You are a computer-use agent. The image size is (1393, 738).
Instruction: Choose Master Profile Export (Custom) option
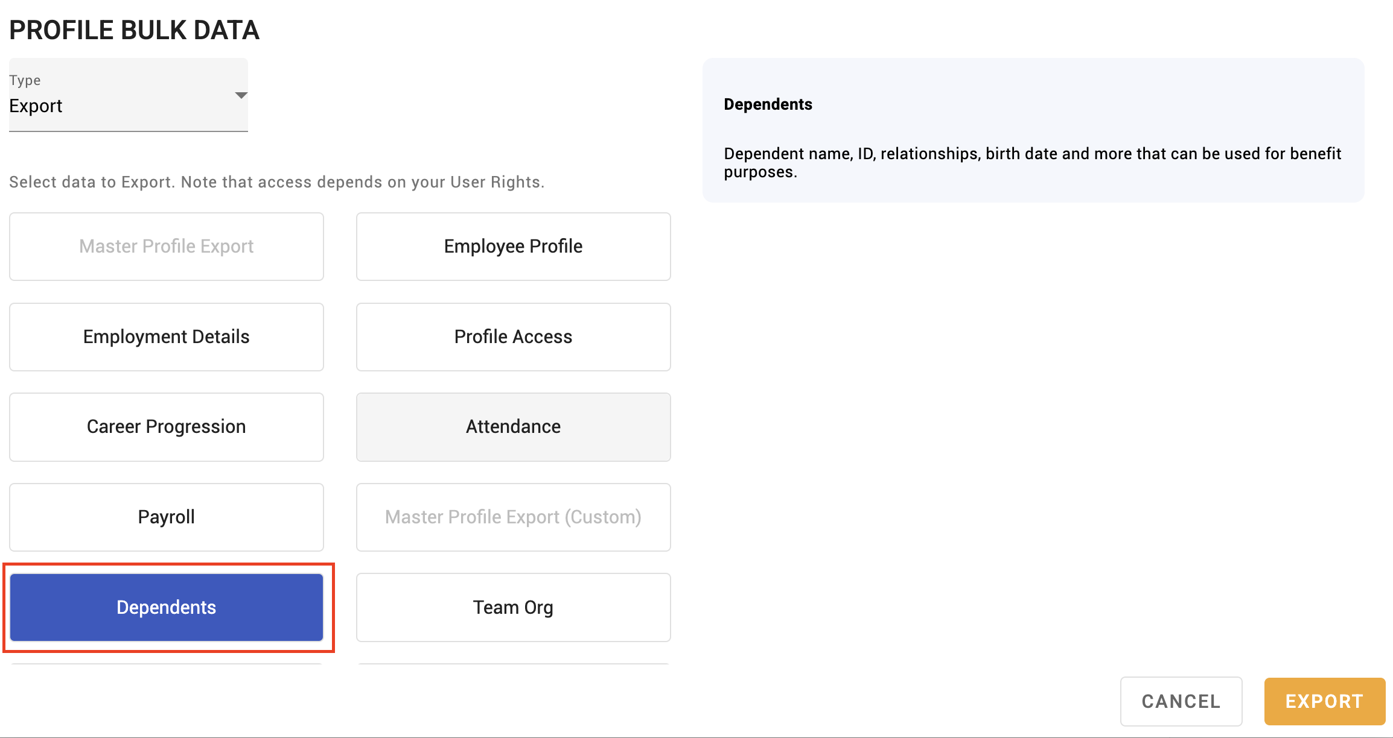(x=513, y=517)
